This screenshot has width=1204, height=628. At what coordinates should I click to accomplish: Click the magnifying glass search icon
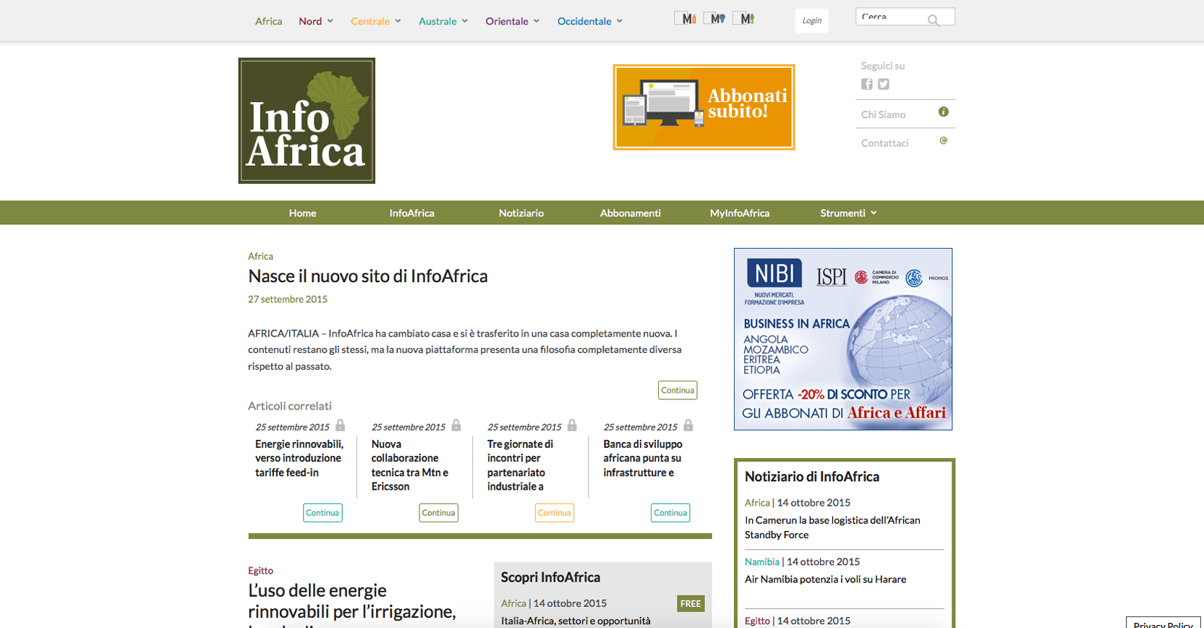point(934,20)
